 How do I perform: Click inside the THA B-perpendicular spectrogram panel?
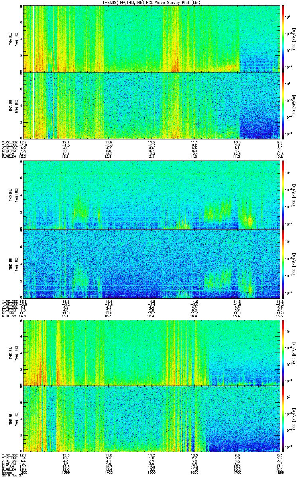pyautogui.click(x=151, y=39)
